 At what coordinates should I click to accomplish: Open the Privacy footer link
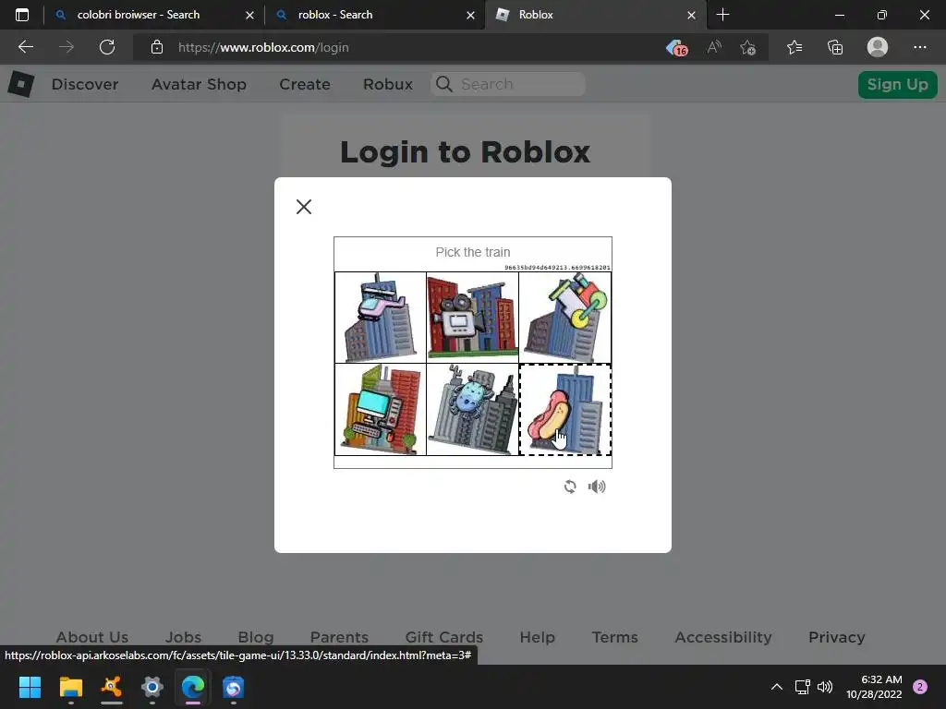coord(837,637)
